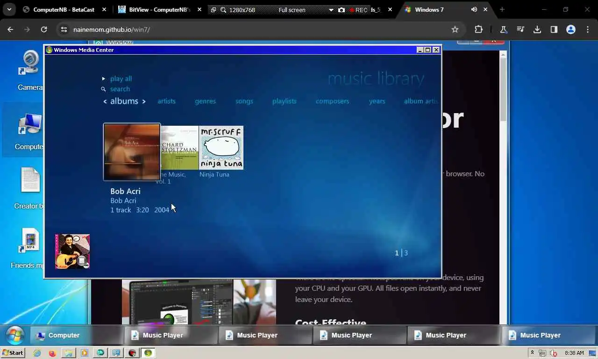Select the Richard Stoltzman album cover
Viewport: 598px width, 359px height.
click(x=180, y=148)
